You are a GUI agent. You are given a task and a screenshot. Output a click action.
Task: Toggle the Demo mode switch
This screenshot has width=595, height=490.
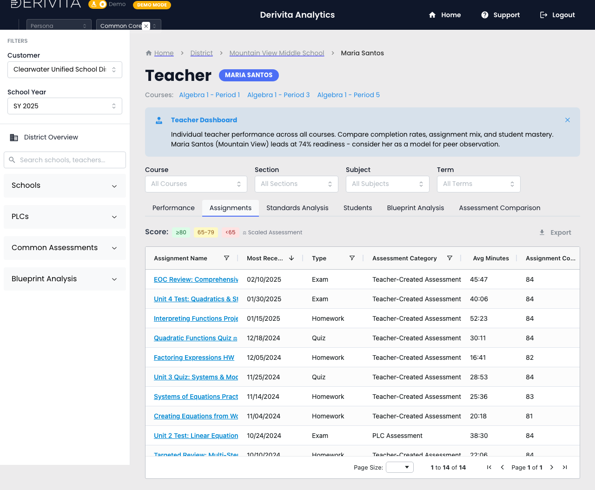98,4
